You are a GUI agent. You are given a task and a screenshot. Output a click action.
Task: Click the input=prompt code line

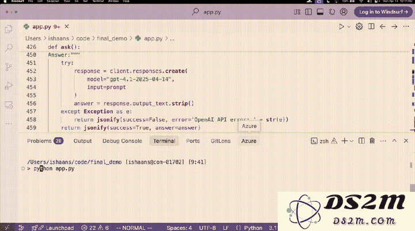tap(107, 87)
